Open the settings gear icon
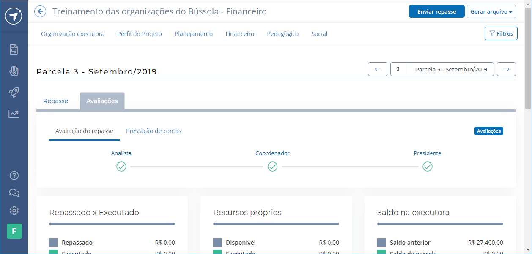The image size is (532, 254). pos(14,210)
